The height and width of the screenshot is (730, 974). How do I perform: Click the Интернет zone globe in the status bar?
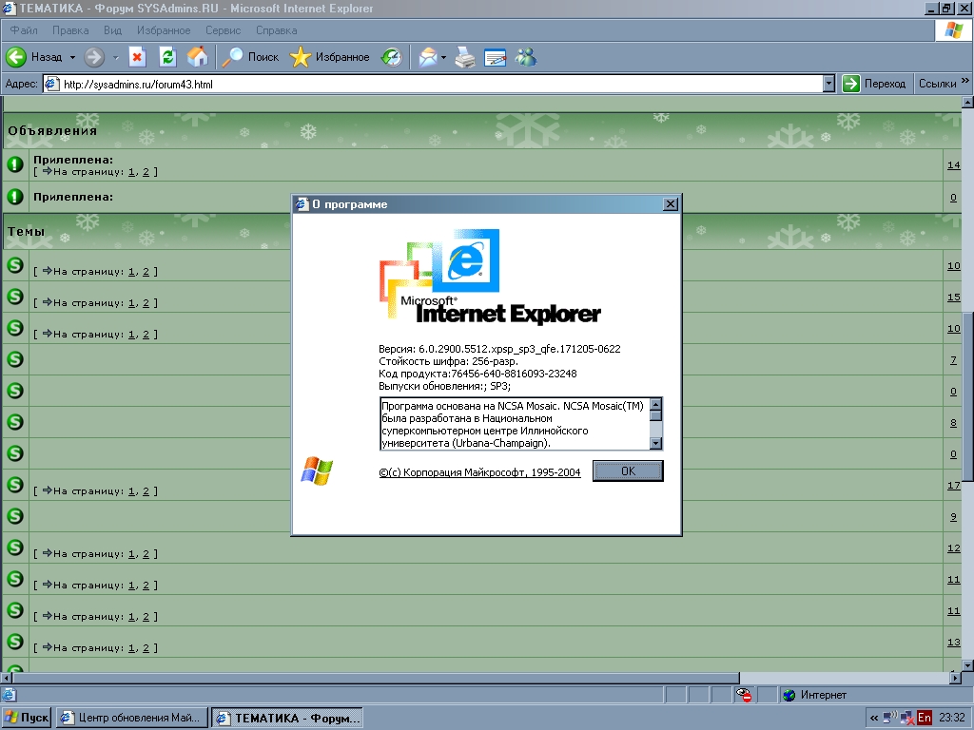pos(789,695)
